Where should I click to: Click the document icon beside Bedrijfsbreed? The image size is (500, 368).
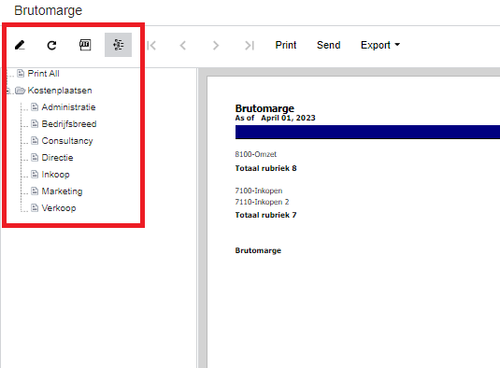[35, 123]
